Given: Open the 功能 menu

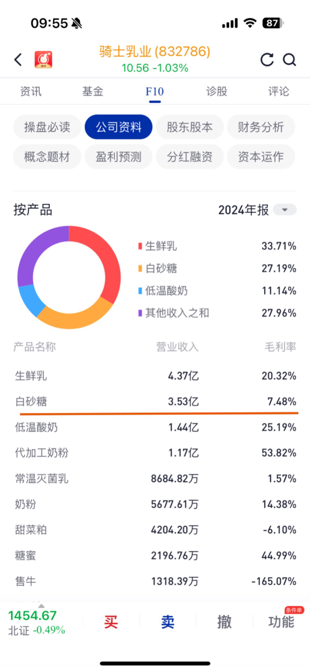Looking at the screenshot, I should [x=281, y=622].
